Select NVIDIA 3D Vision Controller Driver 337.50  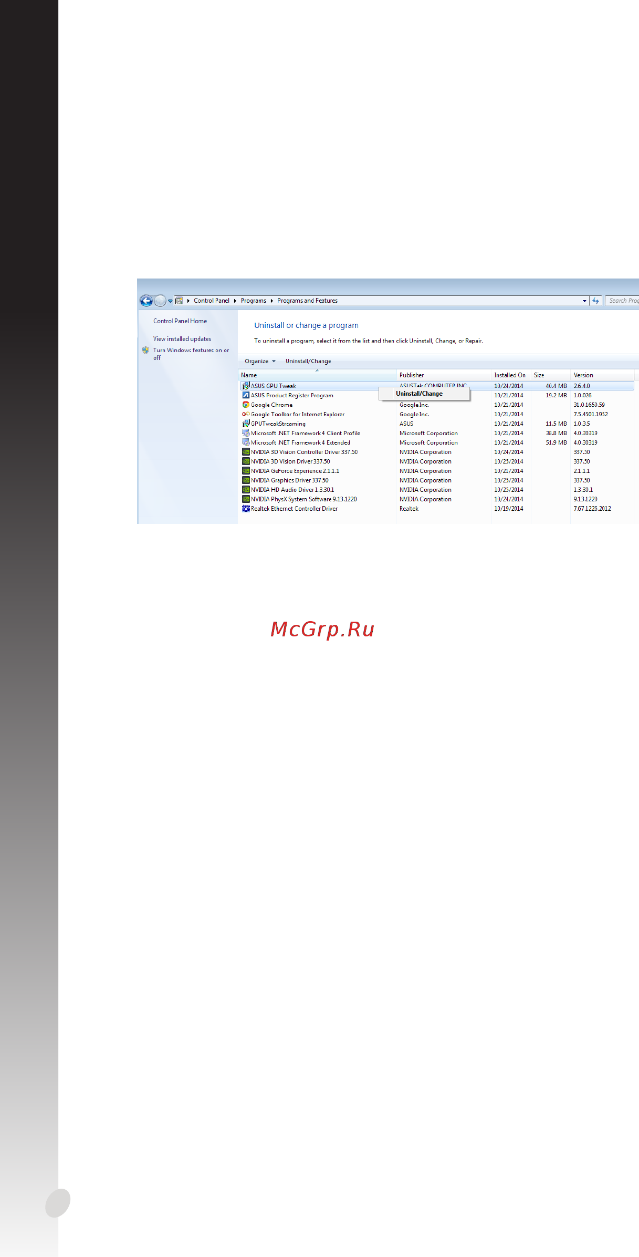pyautogui.click(x=437, y=452)
